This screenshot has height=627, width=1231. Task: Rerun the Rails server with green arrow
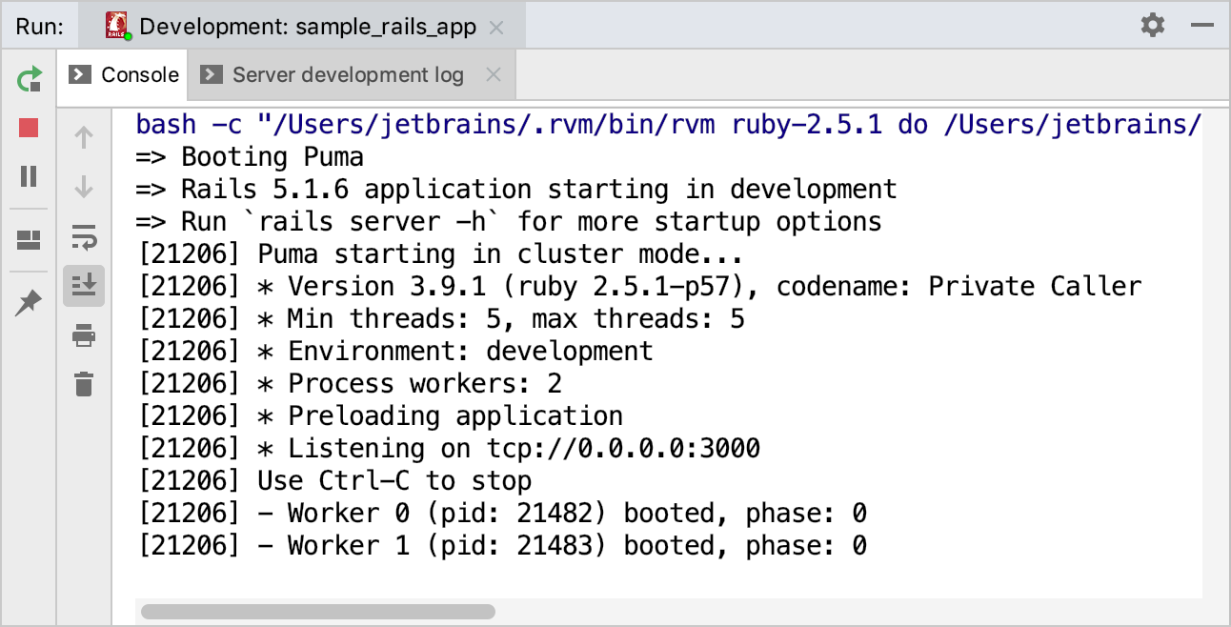pos(30,78)
